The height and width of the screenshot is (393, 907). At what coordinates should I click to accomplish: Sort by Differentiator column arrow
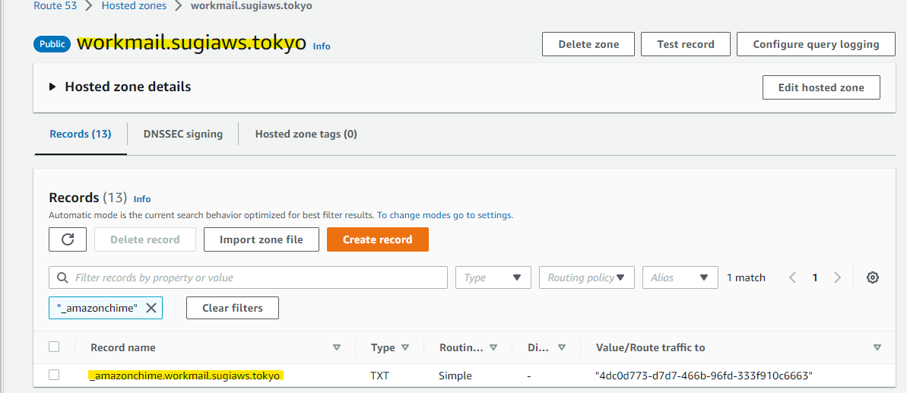click(x=561, y=348)
